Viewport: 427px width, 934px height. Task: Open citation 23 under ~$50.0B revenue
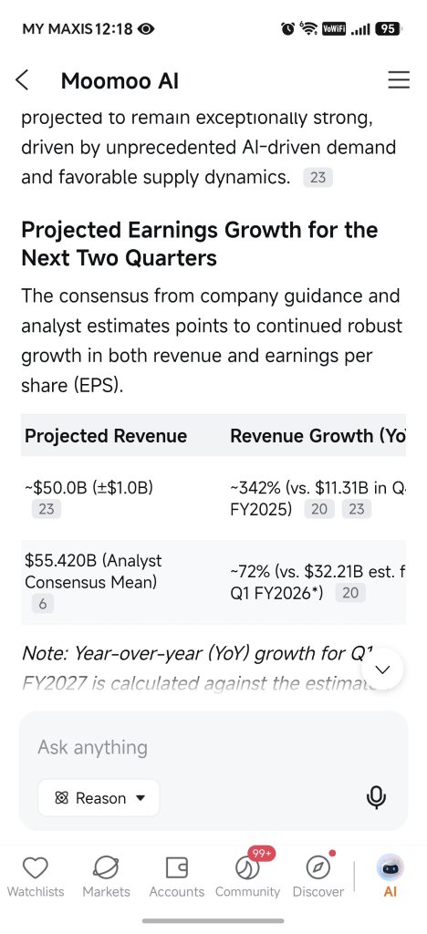(x=46, y=509)
